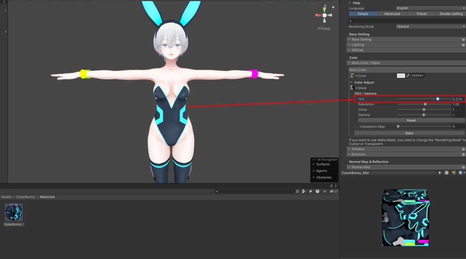Switch to the Simple tab
466x259 pixels.
(x=363, y=14)
